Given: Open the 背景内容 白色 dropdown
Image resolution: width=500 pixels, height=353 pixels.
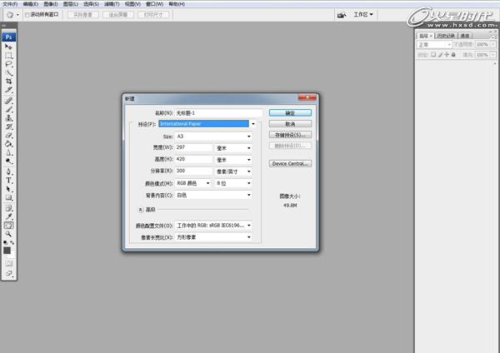Looking at the screenshot, I should (249, 195).
